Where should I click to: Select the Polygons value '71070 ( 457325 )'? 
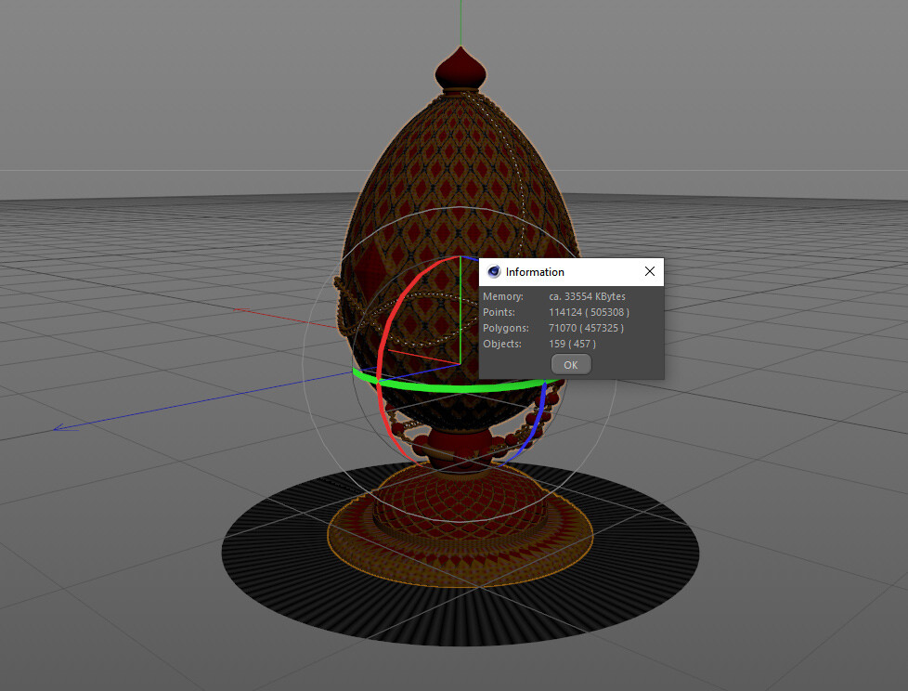586,328
